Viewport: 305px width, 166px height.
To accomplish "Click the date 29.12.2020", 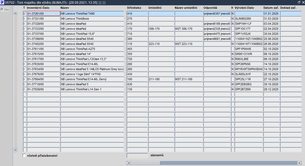I will coord(271,89).
